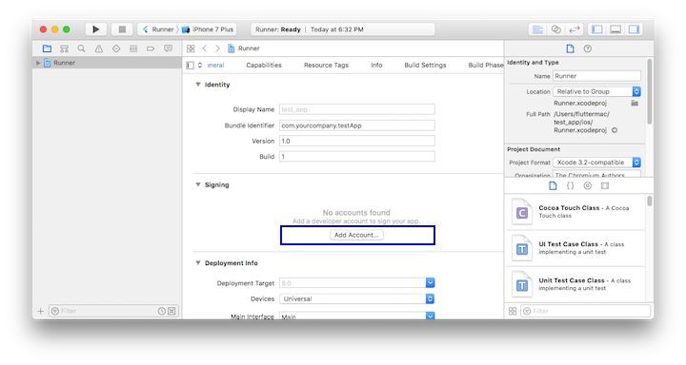This screenshot has width=686, height=365.
Task: Open the report navigator
Action: click(x=168, y=48)
